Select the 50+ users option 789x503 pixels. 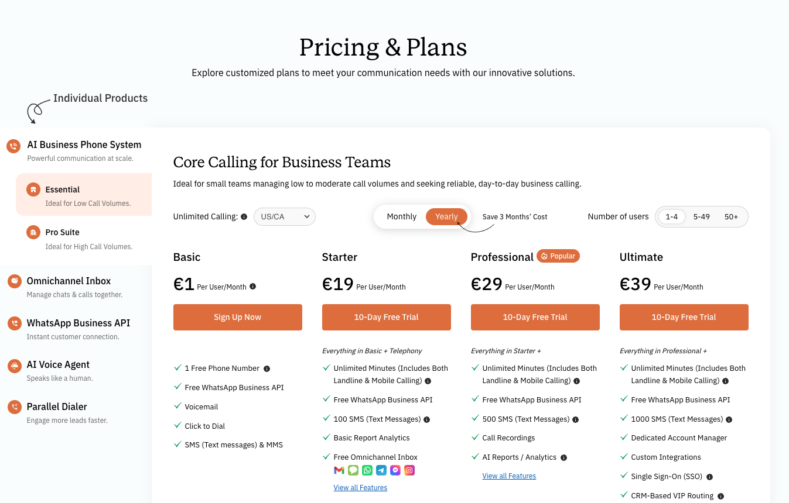pos(731,217)
